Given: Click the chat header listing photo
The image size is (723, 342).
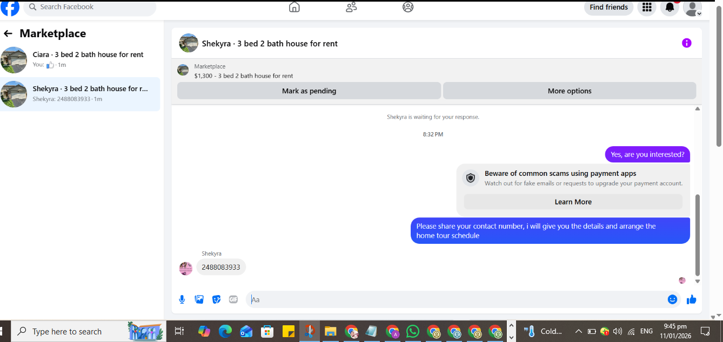Looking at the screenshot, I should point(189,43).
